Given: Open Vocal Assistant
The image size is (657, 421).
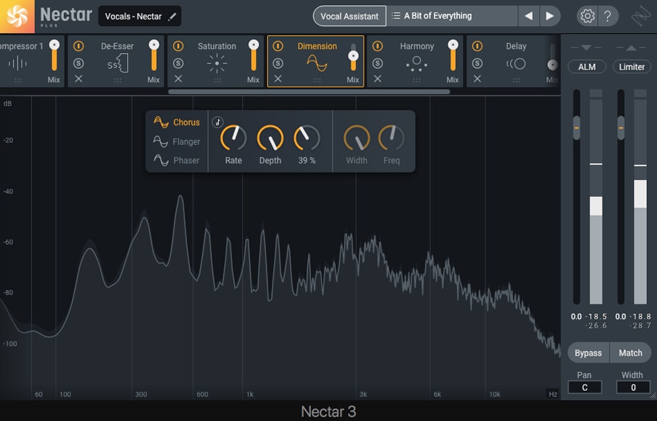Looking at the screenshot, I should 349,16.
